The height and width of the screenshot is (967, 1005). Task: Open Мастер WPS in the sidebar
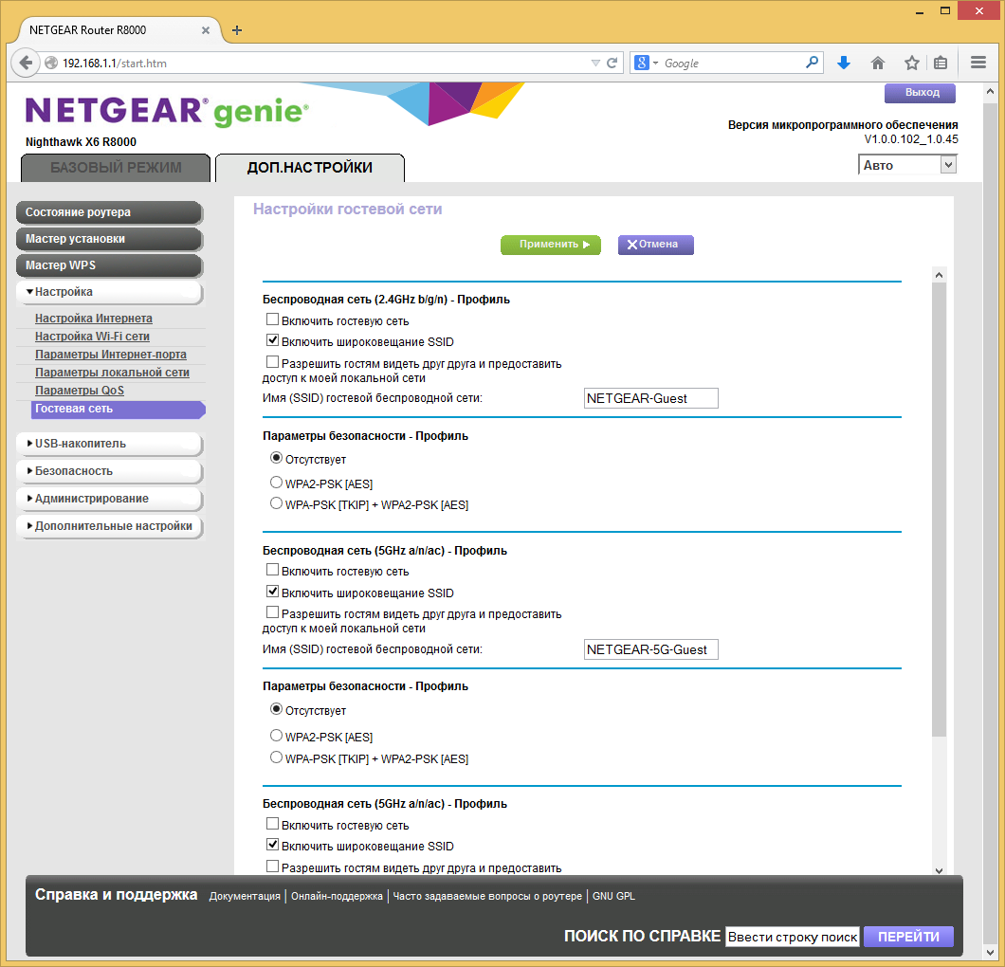[109, 265]
